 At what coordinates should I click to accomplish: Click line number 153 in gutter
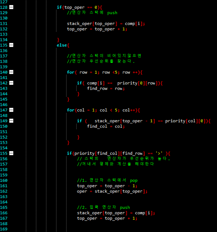(4, 143)
